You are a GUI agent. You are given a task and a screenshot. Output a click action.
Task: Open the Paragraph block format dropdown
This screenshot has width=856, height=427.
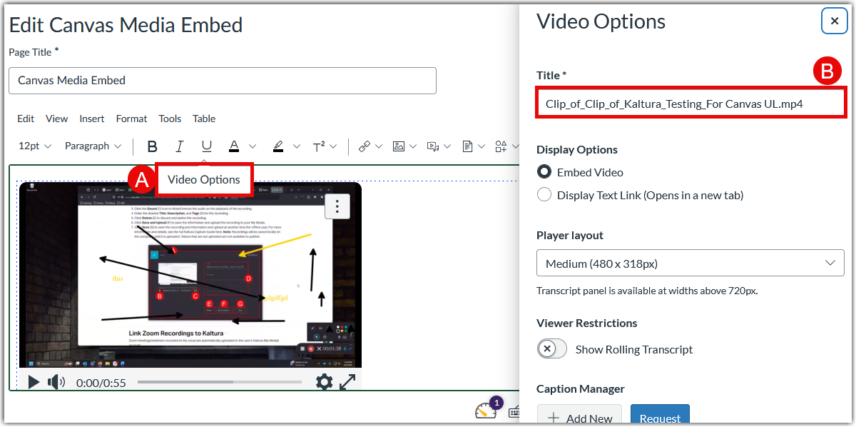click(x=93, y=146)
